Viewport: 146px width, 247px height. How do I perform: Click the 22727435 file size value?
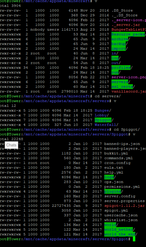(x=61, y=206)
